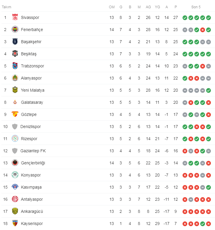Image resolution: width=215 pixels, height=230 pixels.
Task: Click the Son 5 column header
Action: coord(196,7)
